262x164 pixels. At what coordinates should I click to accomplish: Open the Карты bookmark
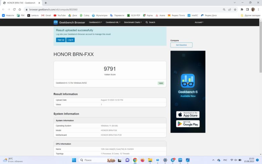point(148,15)
